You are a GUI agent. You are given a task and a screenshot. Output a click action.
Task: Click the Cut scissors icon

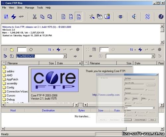pos(35,17)
